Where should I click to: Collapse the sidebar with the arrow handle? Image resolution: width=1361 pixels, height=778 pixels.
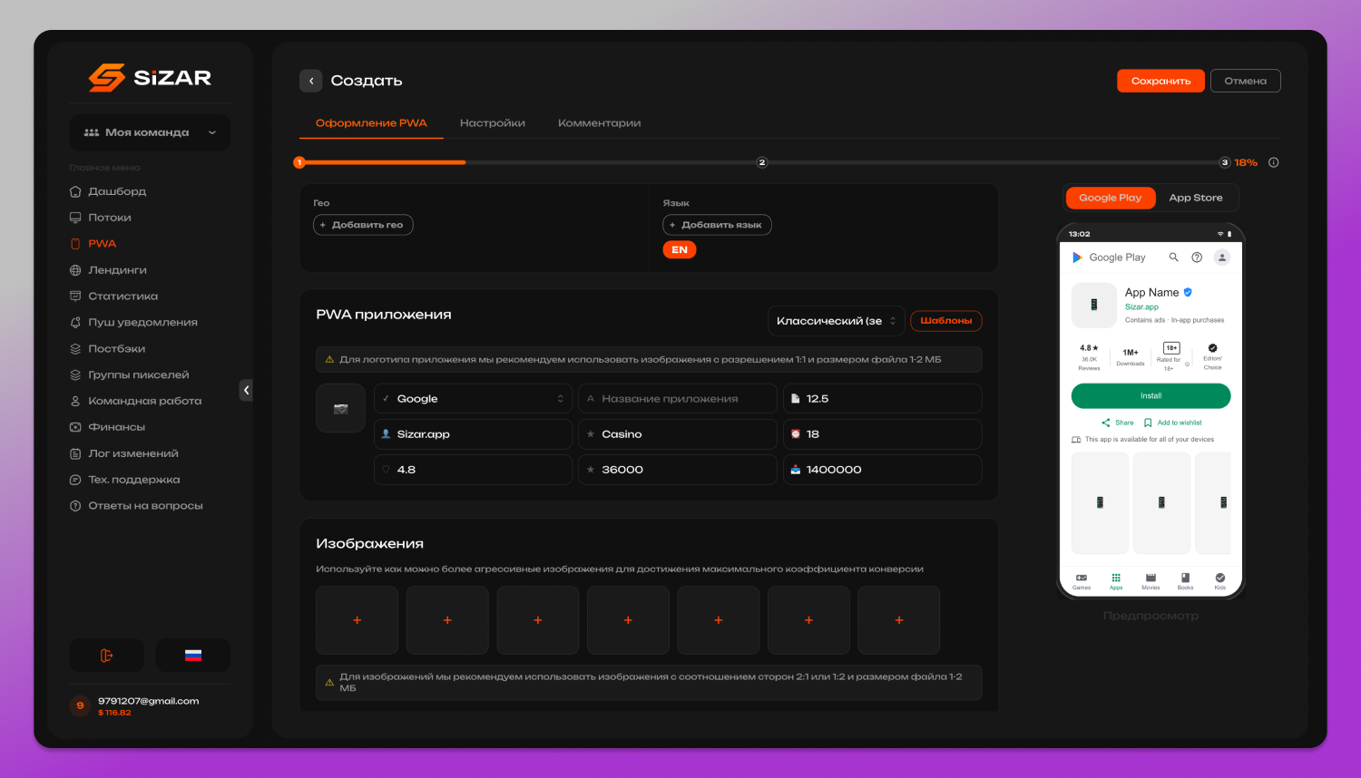pos(246,390)
